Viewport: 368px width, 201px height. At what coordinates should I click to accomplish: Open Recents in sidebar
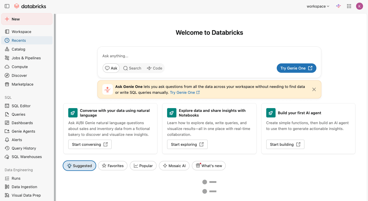27,40
